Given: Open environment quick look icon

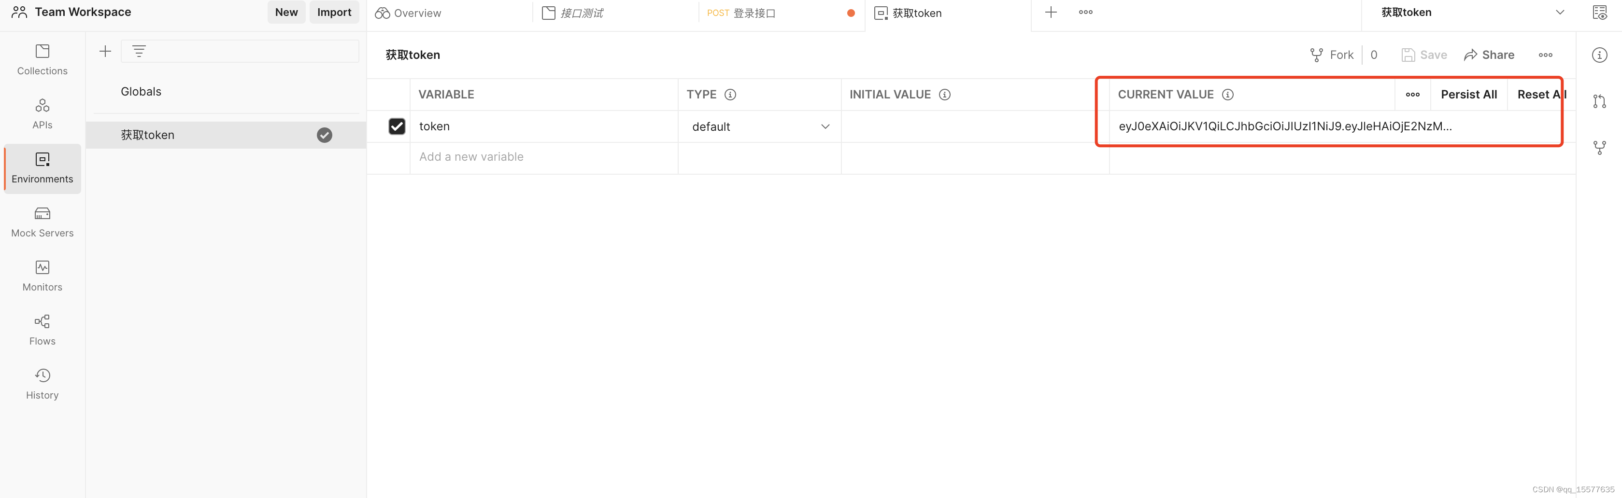Looking at the screenshot, I should point(1599,13).
